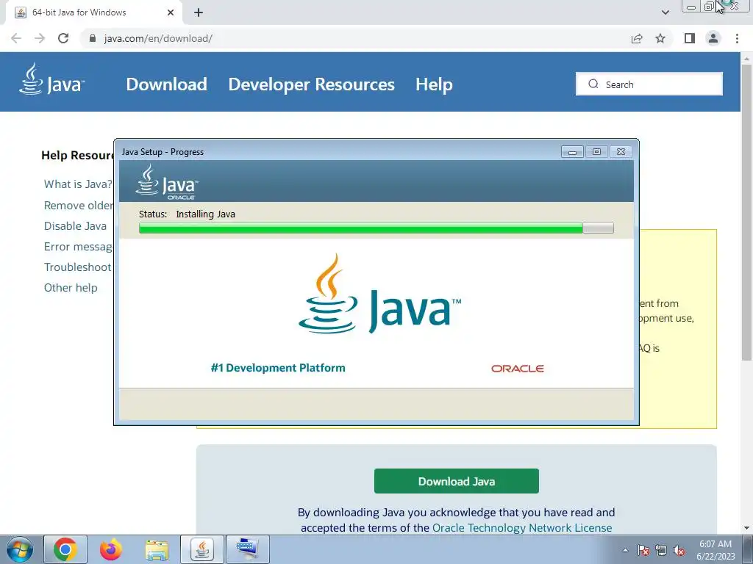Click the magnifier icon in the search box

(593, 84)
